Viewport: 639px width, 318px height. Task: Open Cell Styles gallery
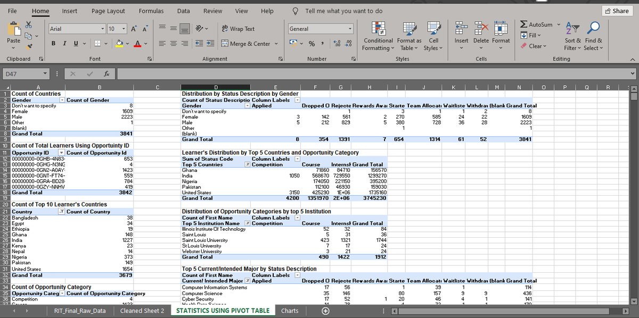434,37
